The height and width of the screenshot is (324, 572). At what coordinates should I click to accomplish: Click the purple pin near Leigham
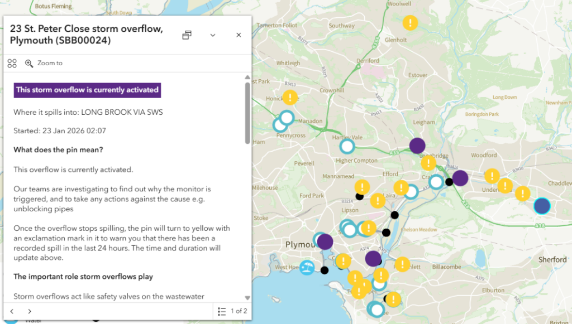[x=417, y=146]
